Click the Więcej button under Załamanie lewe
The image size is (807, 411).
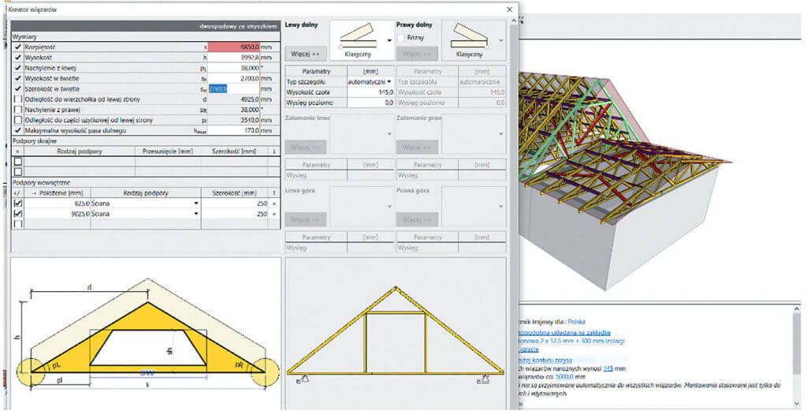click(x=305, y=148)
